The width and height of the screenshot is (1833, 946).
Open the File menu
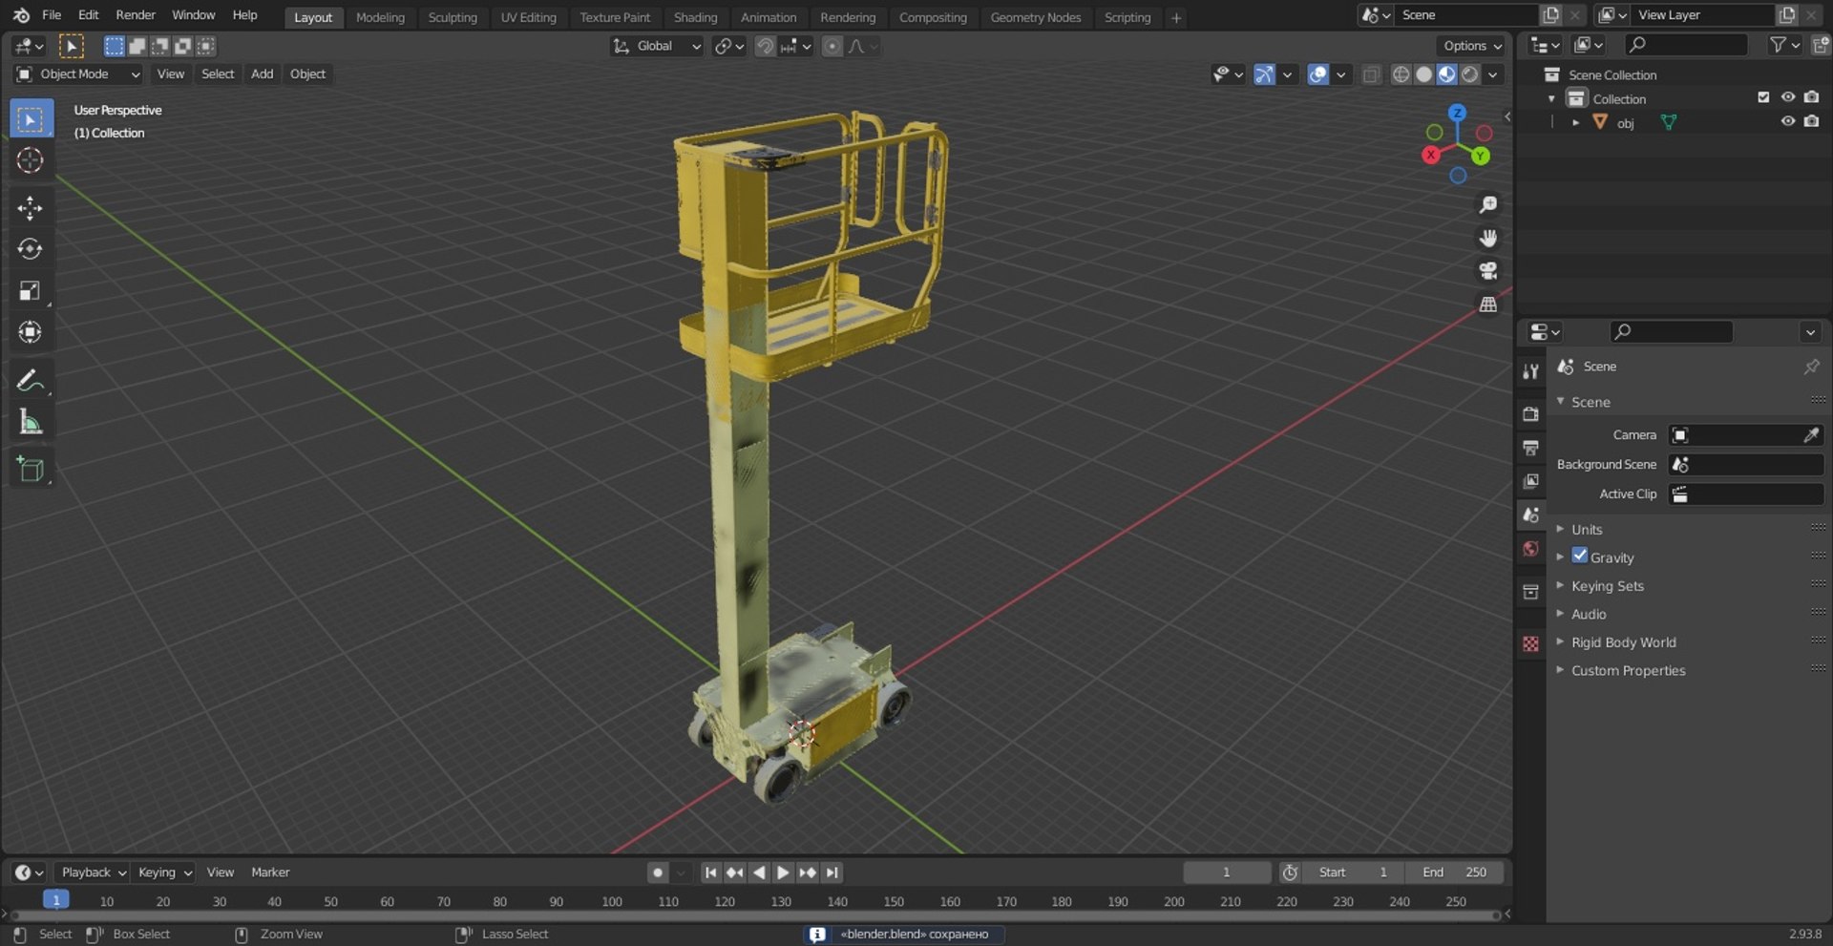(52, 15)
